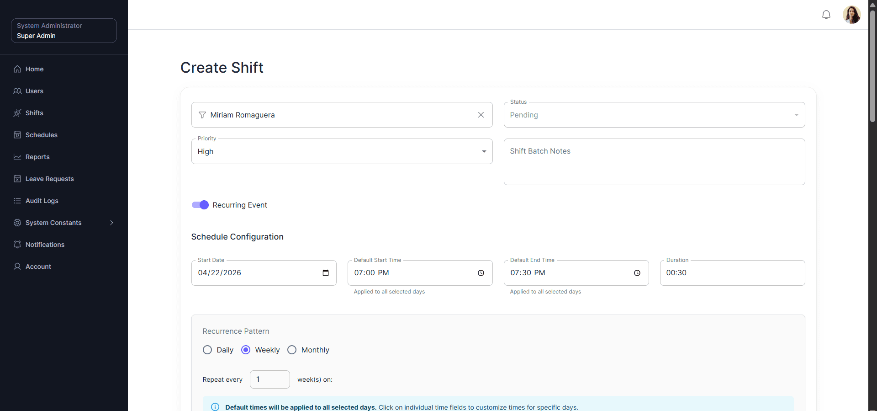Select the Monthly recurrence radio
Image resolution: width=877 pixels, height=411 pixels.
[292, 350]
